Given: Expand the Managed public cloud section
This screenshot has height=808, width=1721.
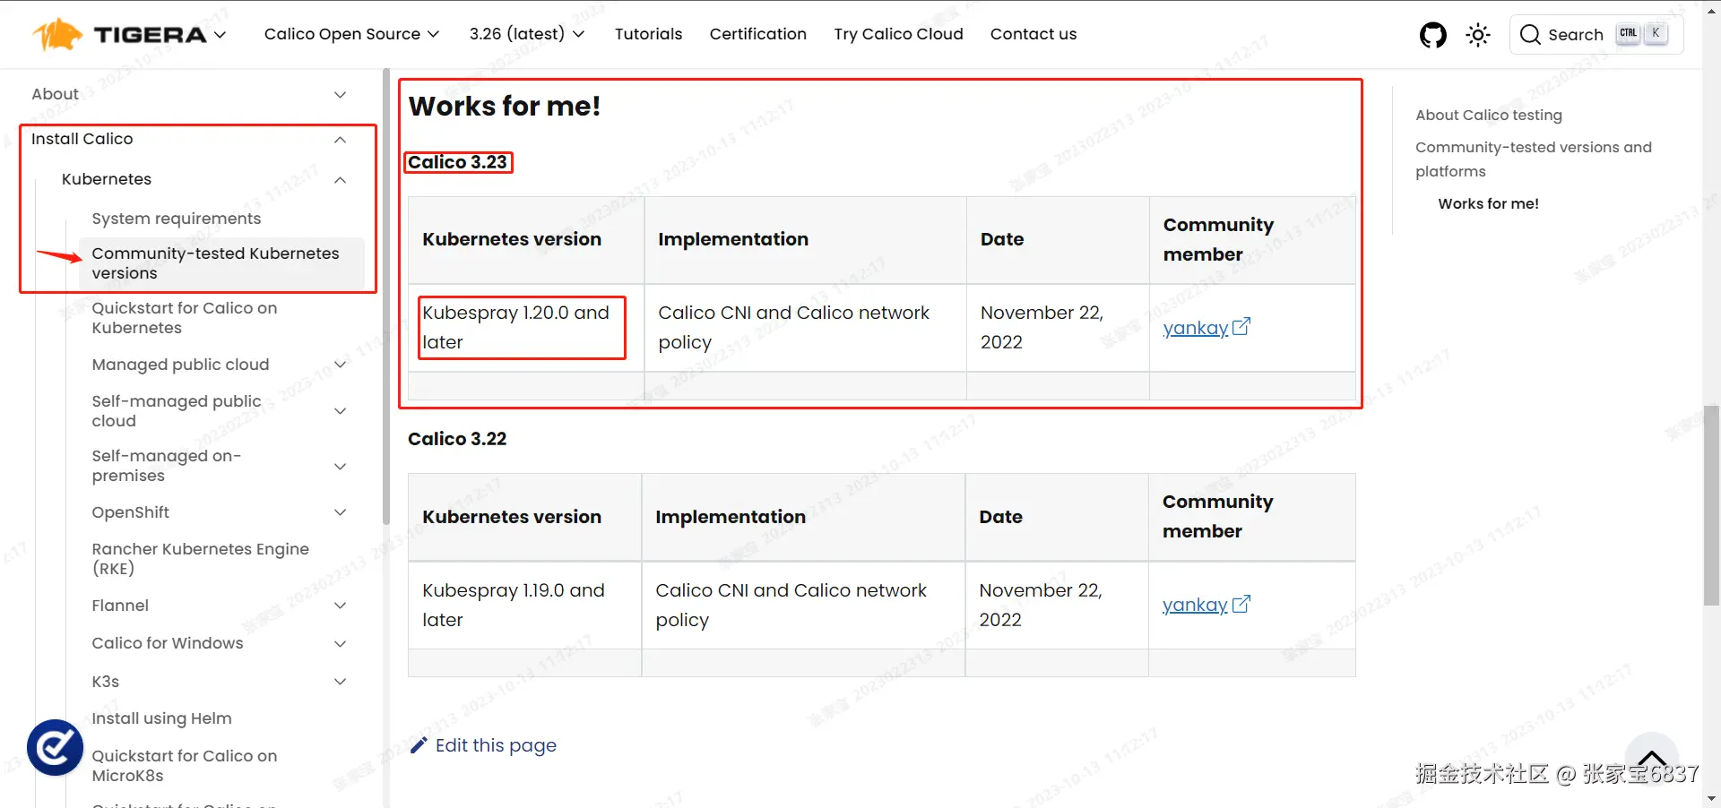Looking at the screenshot, I should pos(340,365).
